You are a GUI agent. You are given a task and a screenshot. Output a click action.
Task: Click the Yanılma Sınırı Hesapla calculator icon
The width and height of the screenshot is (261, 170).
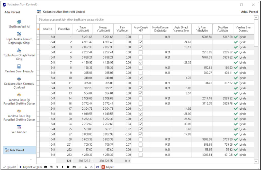point(19,66)
